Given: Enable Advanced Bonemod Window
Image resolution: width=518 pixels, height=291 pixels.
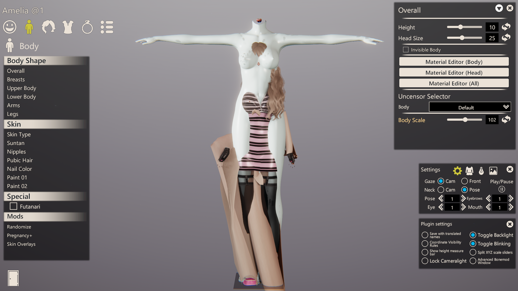Looking at the screenshot, I should point(473,261).
